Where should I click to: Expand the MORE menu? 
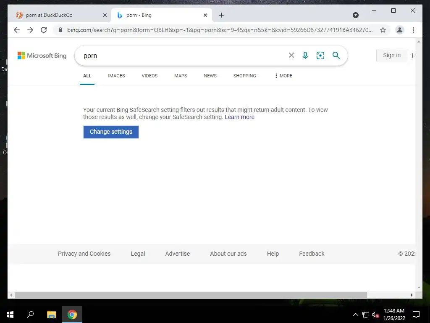[283, 76]
